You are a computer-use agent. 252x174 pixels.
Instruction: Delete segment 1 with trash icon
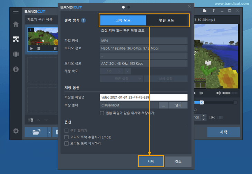[x=55, y=49]
